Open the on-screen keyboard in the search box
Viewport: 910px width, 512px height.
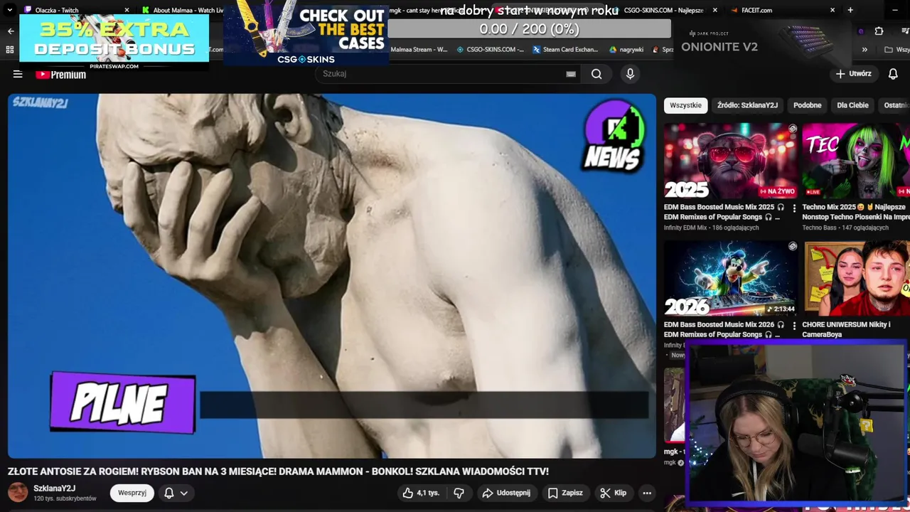point(571,74)
